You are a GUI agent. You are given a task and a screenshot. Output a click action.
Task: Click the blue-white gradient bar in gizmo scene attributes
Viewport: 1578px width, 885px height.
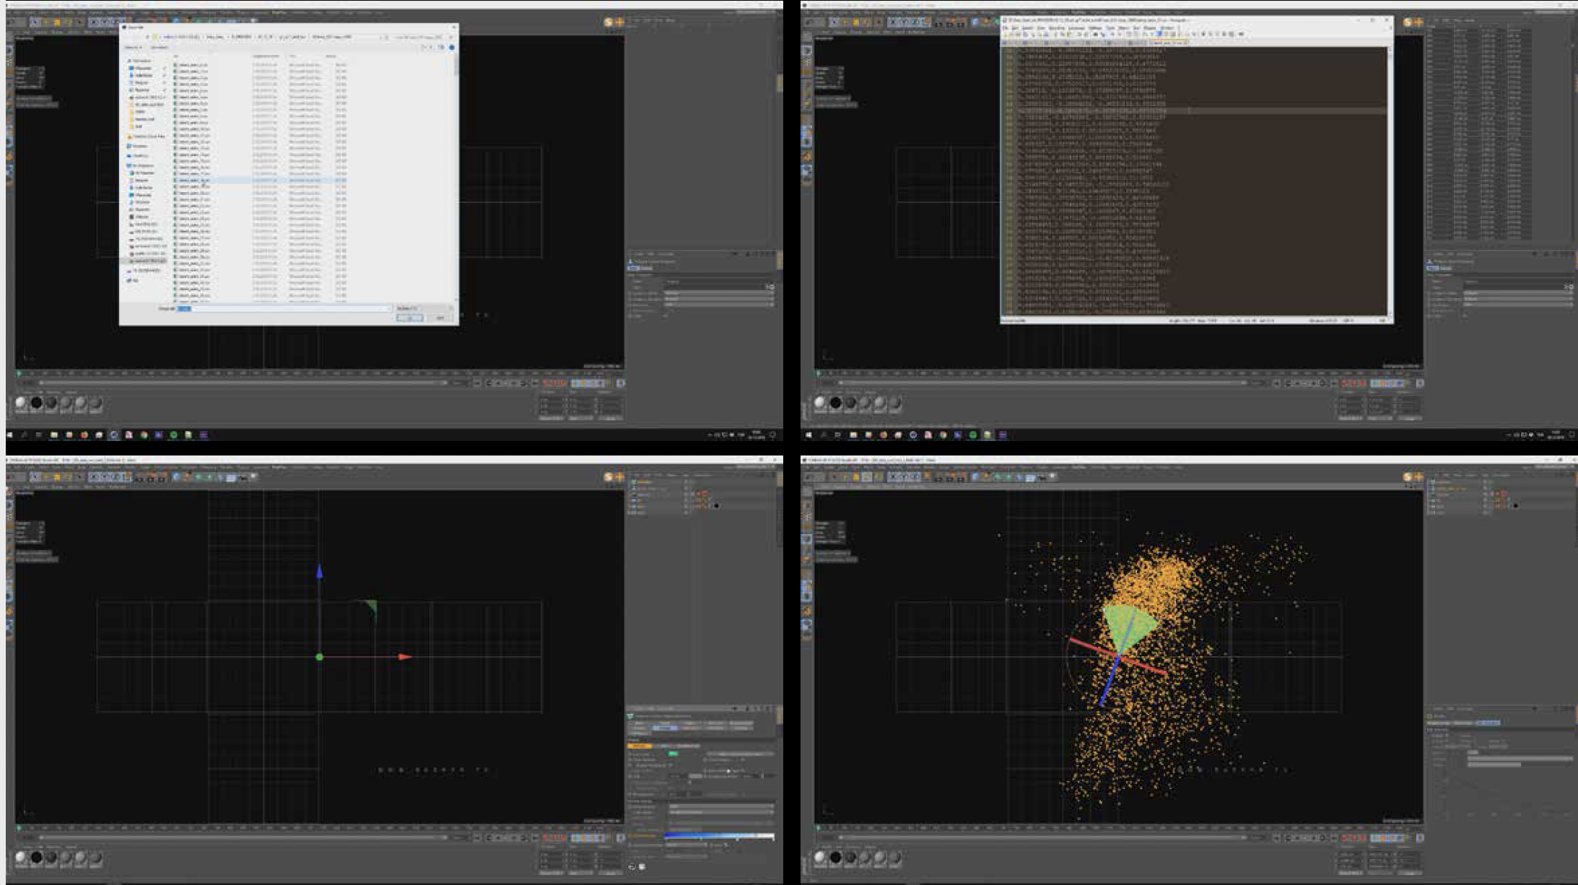coord(719,836)
